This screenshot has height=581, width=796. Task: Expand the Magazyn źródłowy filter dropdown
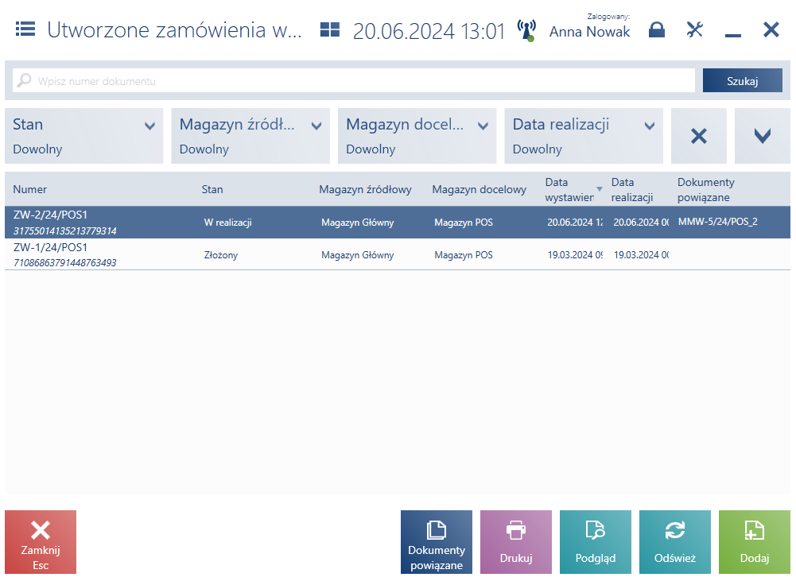coord(250,136)
